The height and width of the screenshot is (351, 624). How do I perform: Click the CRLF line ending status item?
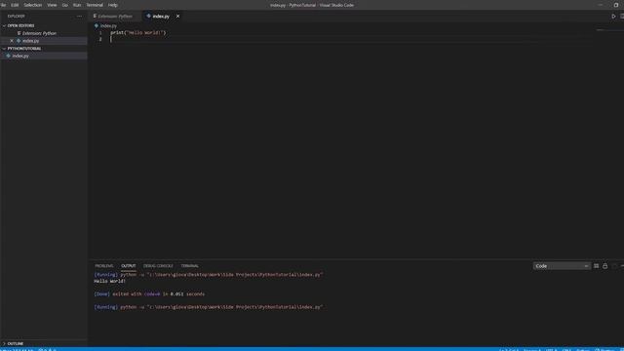pyautogui.click(x=566, y=349)
